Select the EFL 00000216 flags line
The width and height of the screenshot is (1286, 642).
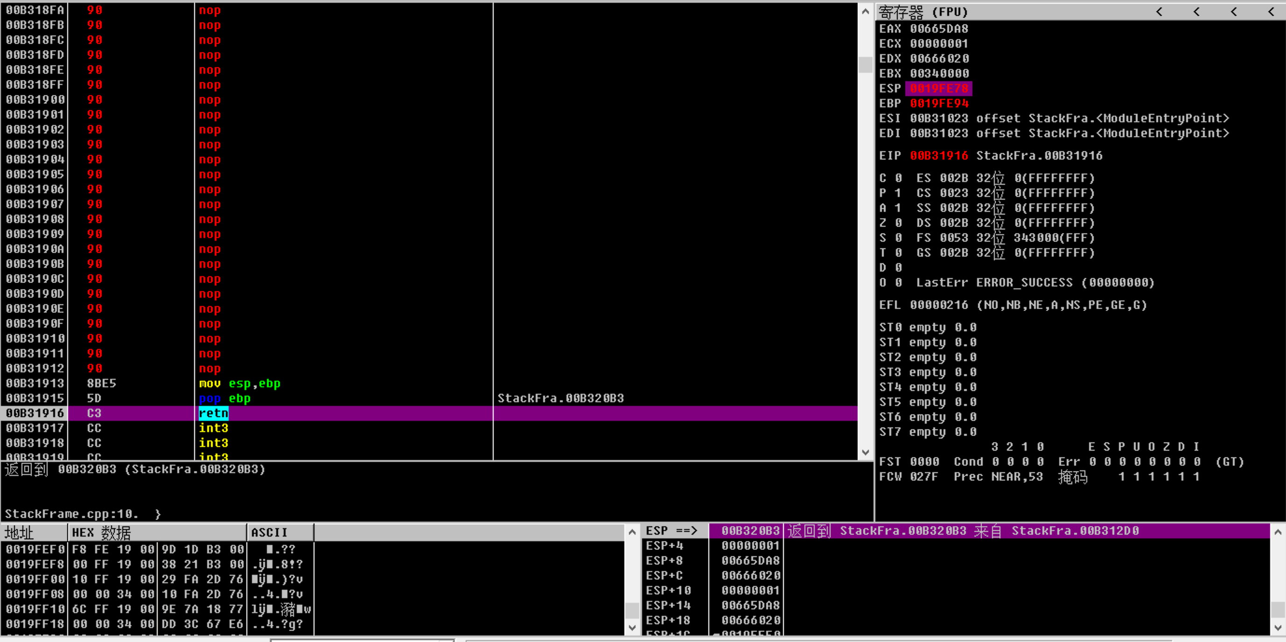[x=1013, y=306]
